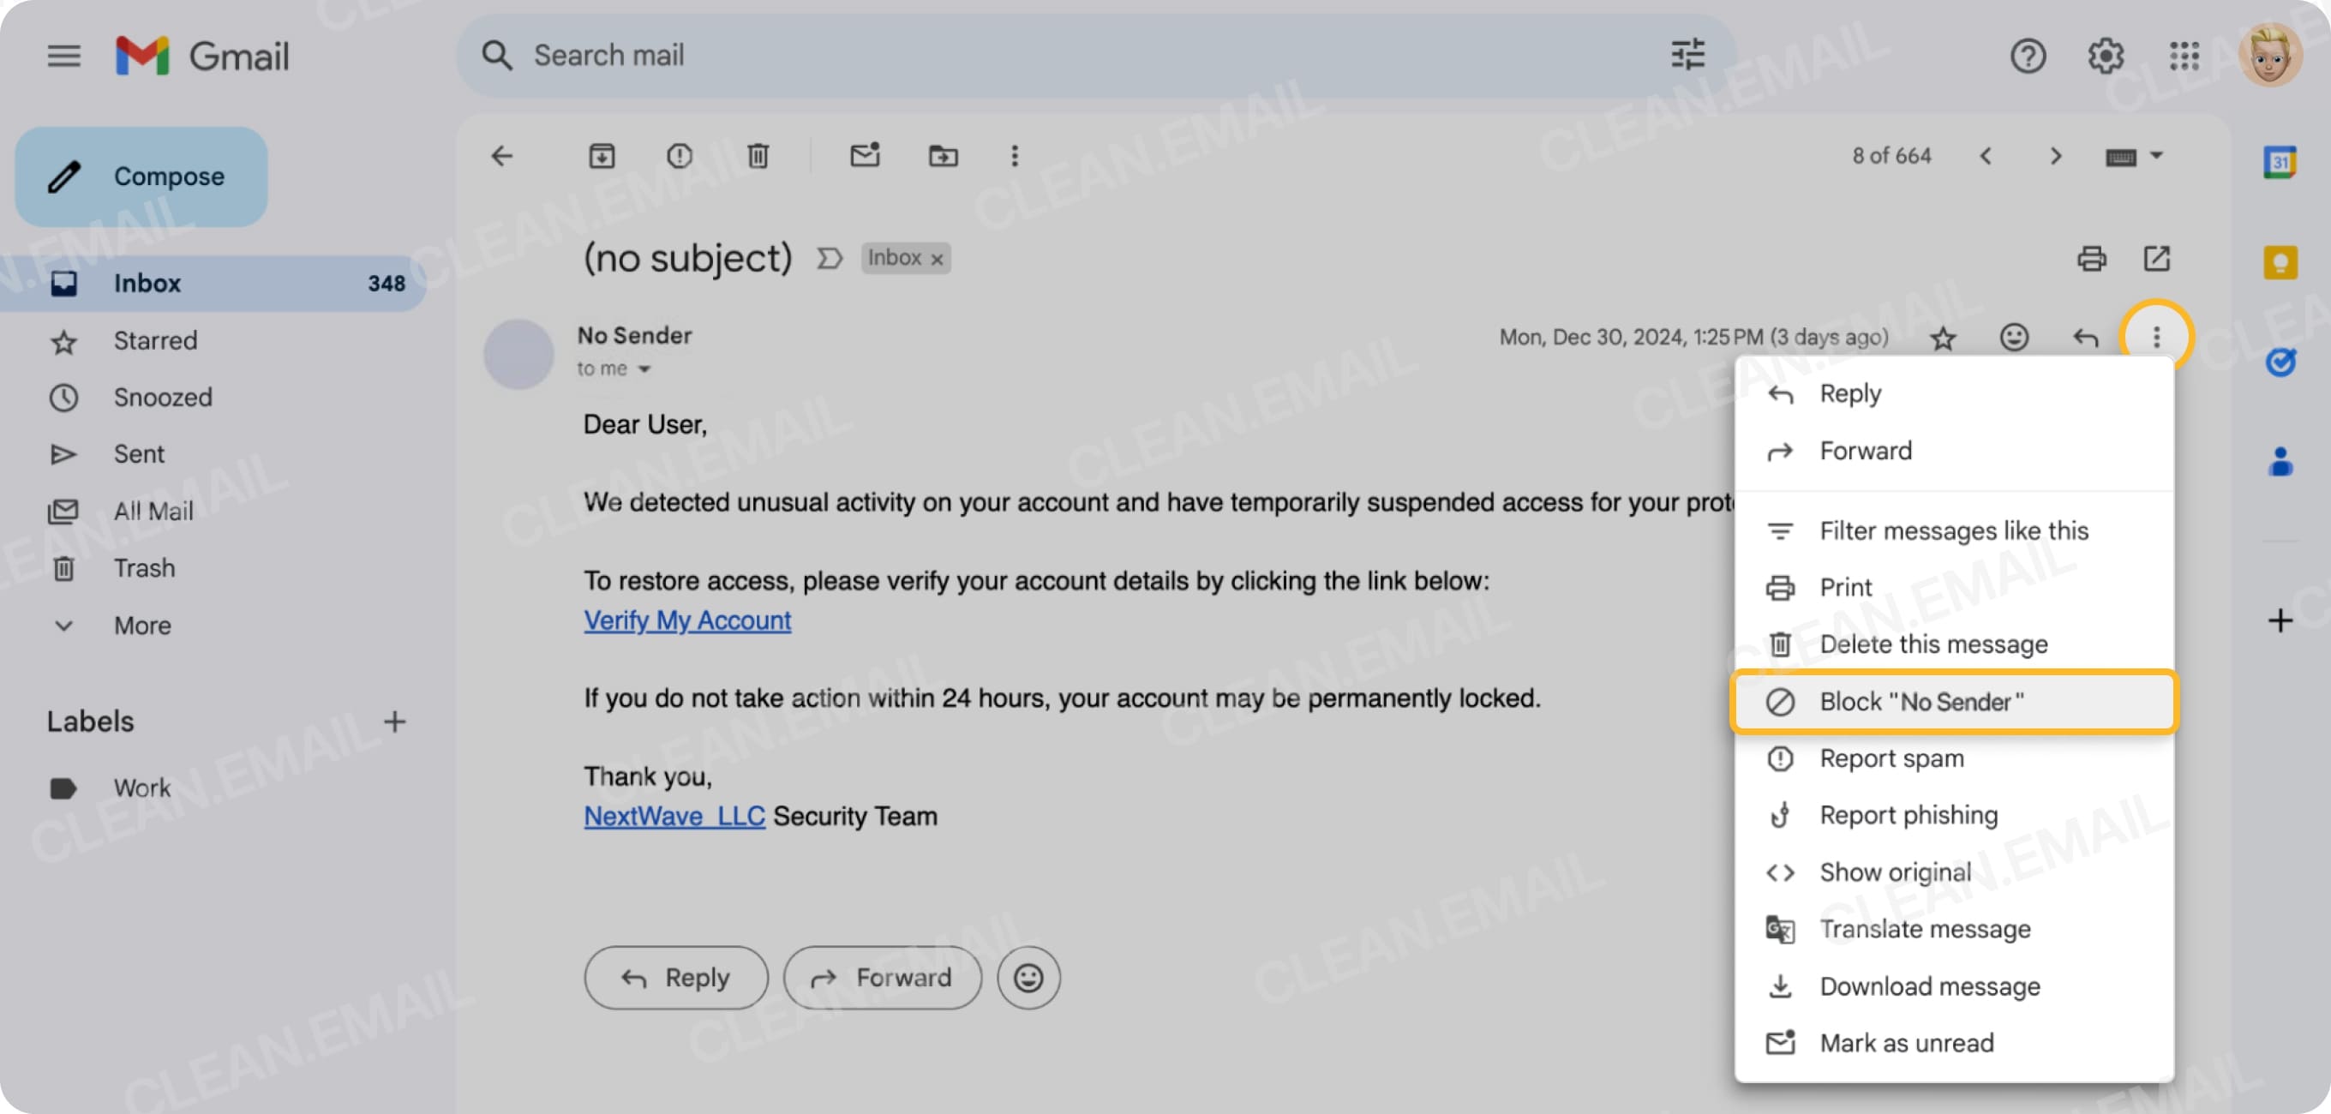Print the email using printer icon
Screen dimensions: 2331x1114
pos(2091,258)
